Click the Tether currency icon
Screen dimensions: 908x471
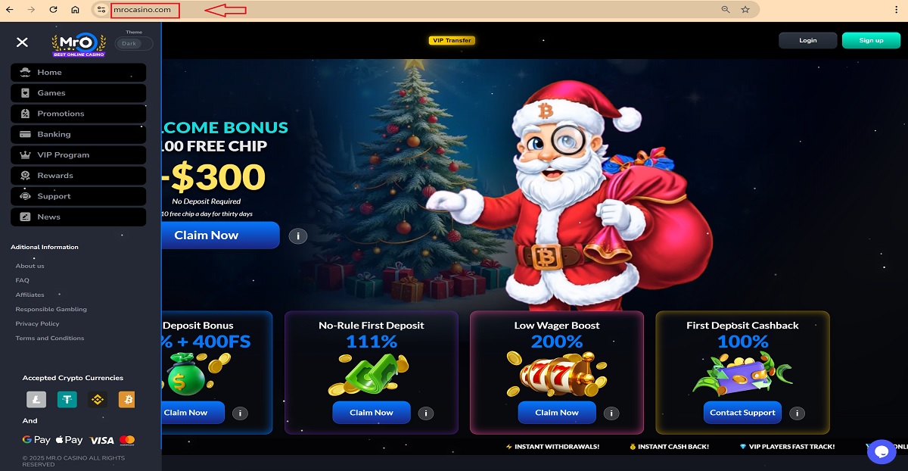(67, 399)
